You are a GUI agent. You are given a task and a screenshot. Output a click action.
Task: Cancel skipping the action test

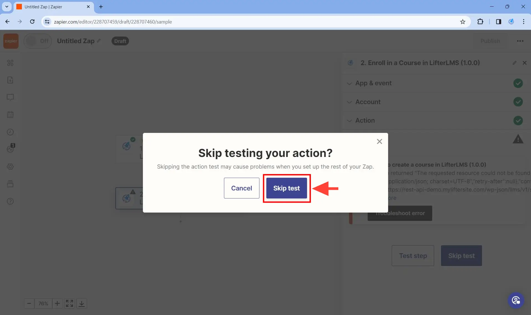[x=241, y=188]
